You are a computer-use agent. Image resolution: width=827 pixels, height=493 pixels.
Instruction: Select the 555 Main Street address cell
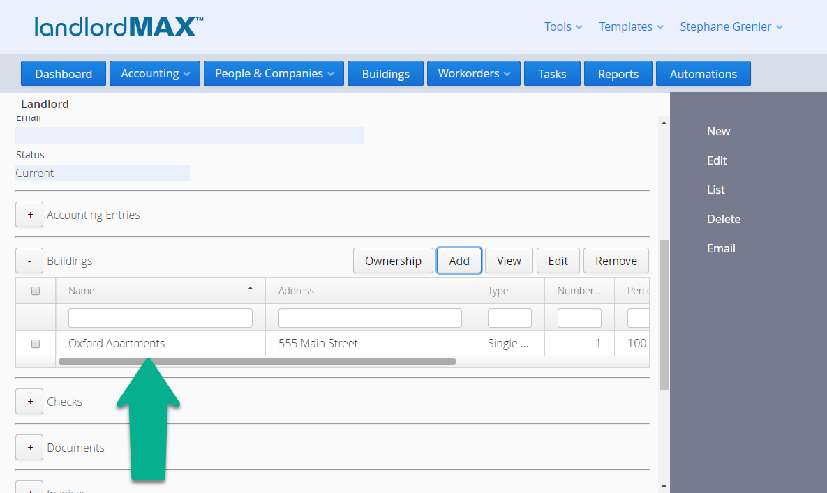[371, 343]
